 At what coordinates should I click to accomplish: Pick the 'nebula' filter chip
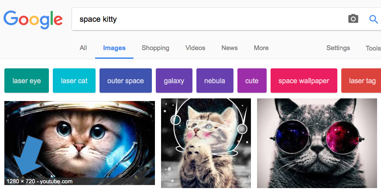pyautogui.click(x=215, y=81)
